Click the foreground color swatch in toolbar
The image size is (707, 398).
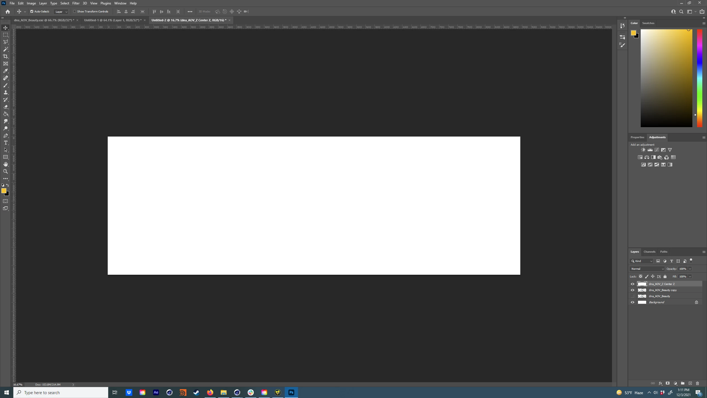click(x=4, y=191)
